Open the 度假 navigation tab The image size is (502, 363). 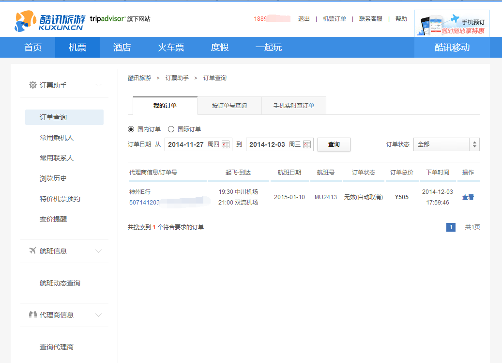[x=220, y=47]
